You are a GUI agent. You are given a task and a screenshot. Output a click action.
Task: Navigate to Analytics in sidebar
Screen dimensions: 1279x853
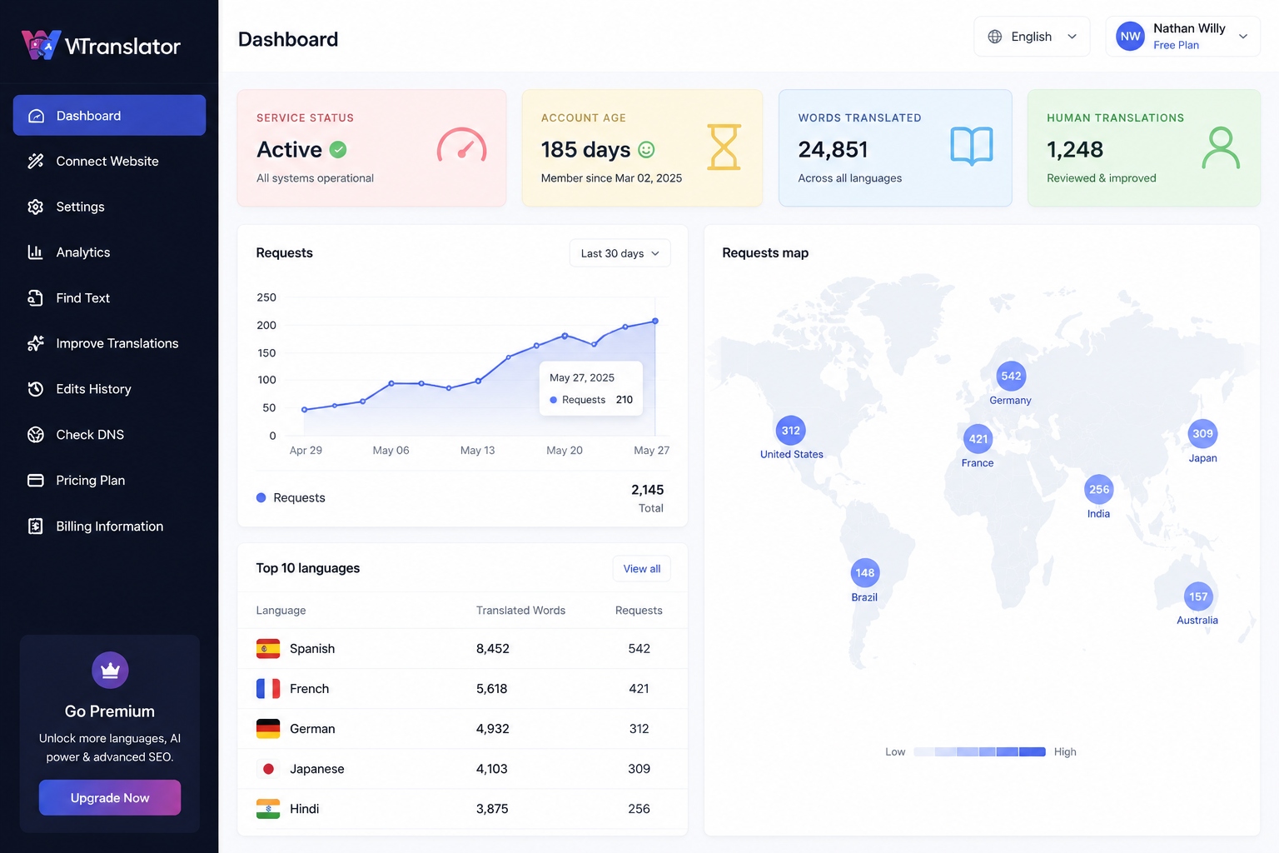point(109,252)
